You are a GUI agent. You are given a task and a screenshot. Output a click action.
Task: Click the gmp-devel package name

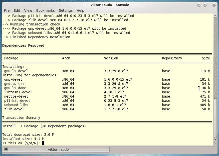click(13, 79)
